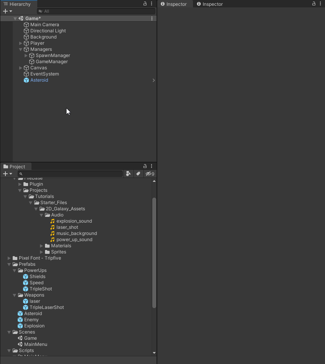This screenshot has width=325, height=364.
Task: Open the Inspector panel three-dot menu
Action: pos(320,3)
